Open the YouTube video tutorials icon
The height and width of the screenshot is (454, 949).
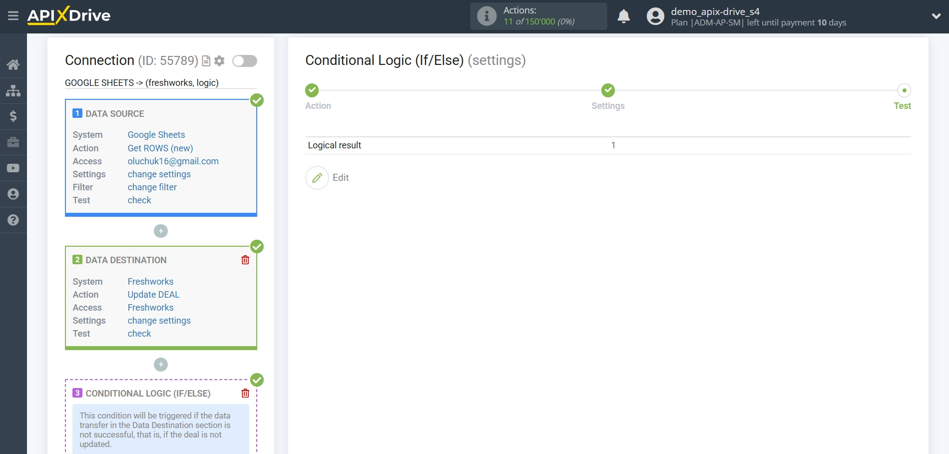(13, 168)
